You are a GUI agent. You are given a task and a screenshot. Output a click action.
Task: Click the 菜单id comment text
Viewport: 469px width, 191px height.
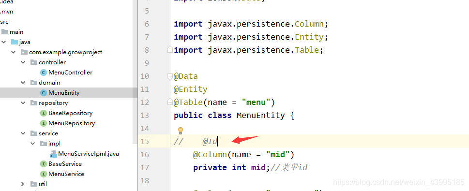point(288,167)
